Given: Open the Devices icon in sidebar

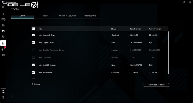Looking at the screenshot, I should click(3, 19).
